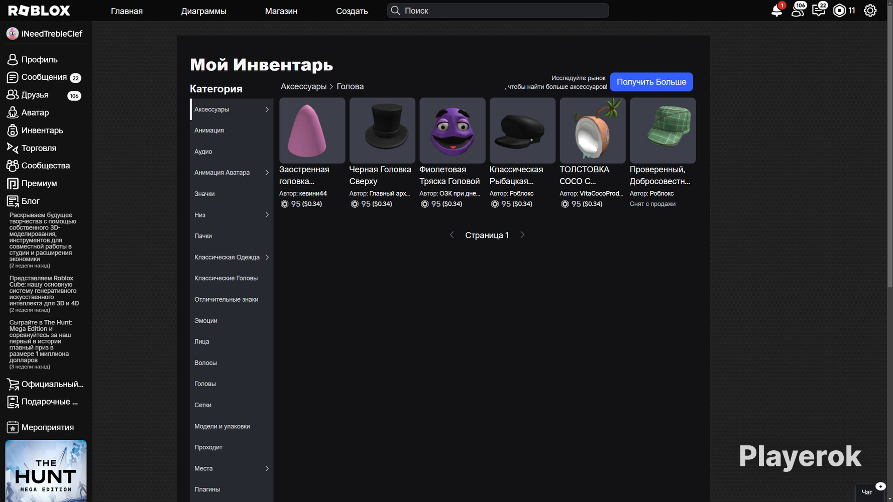The height and width of the screenshot is (502, 893).
Task: Click the Инвентарь sidebar icon
Action: pos(13,131)
